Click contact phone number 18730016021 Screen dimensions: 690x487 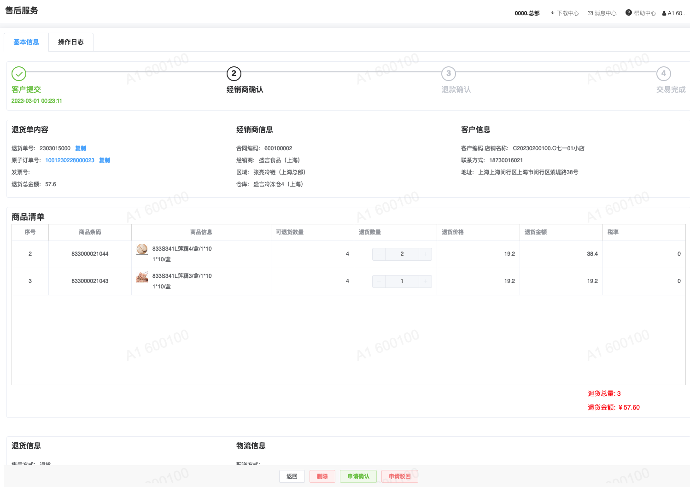506,160
